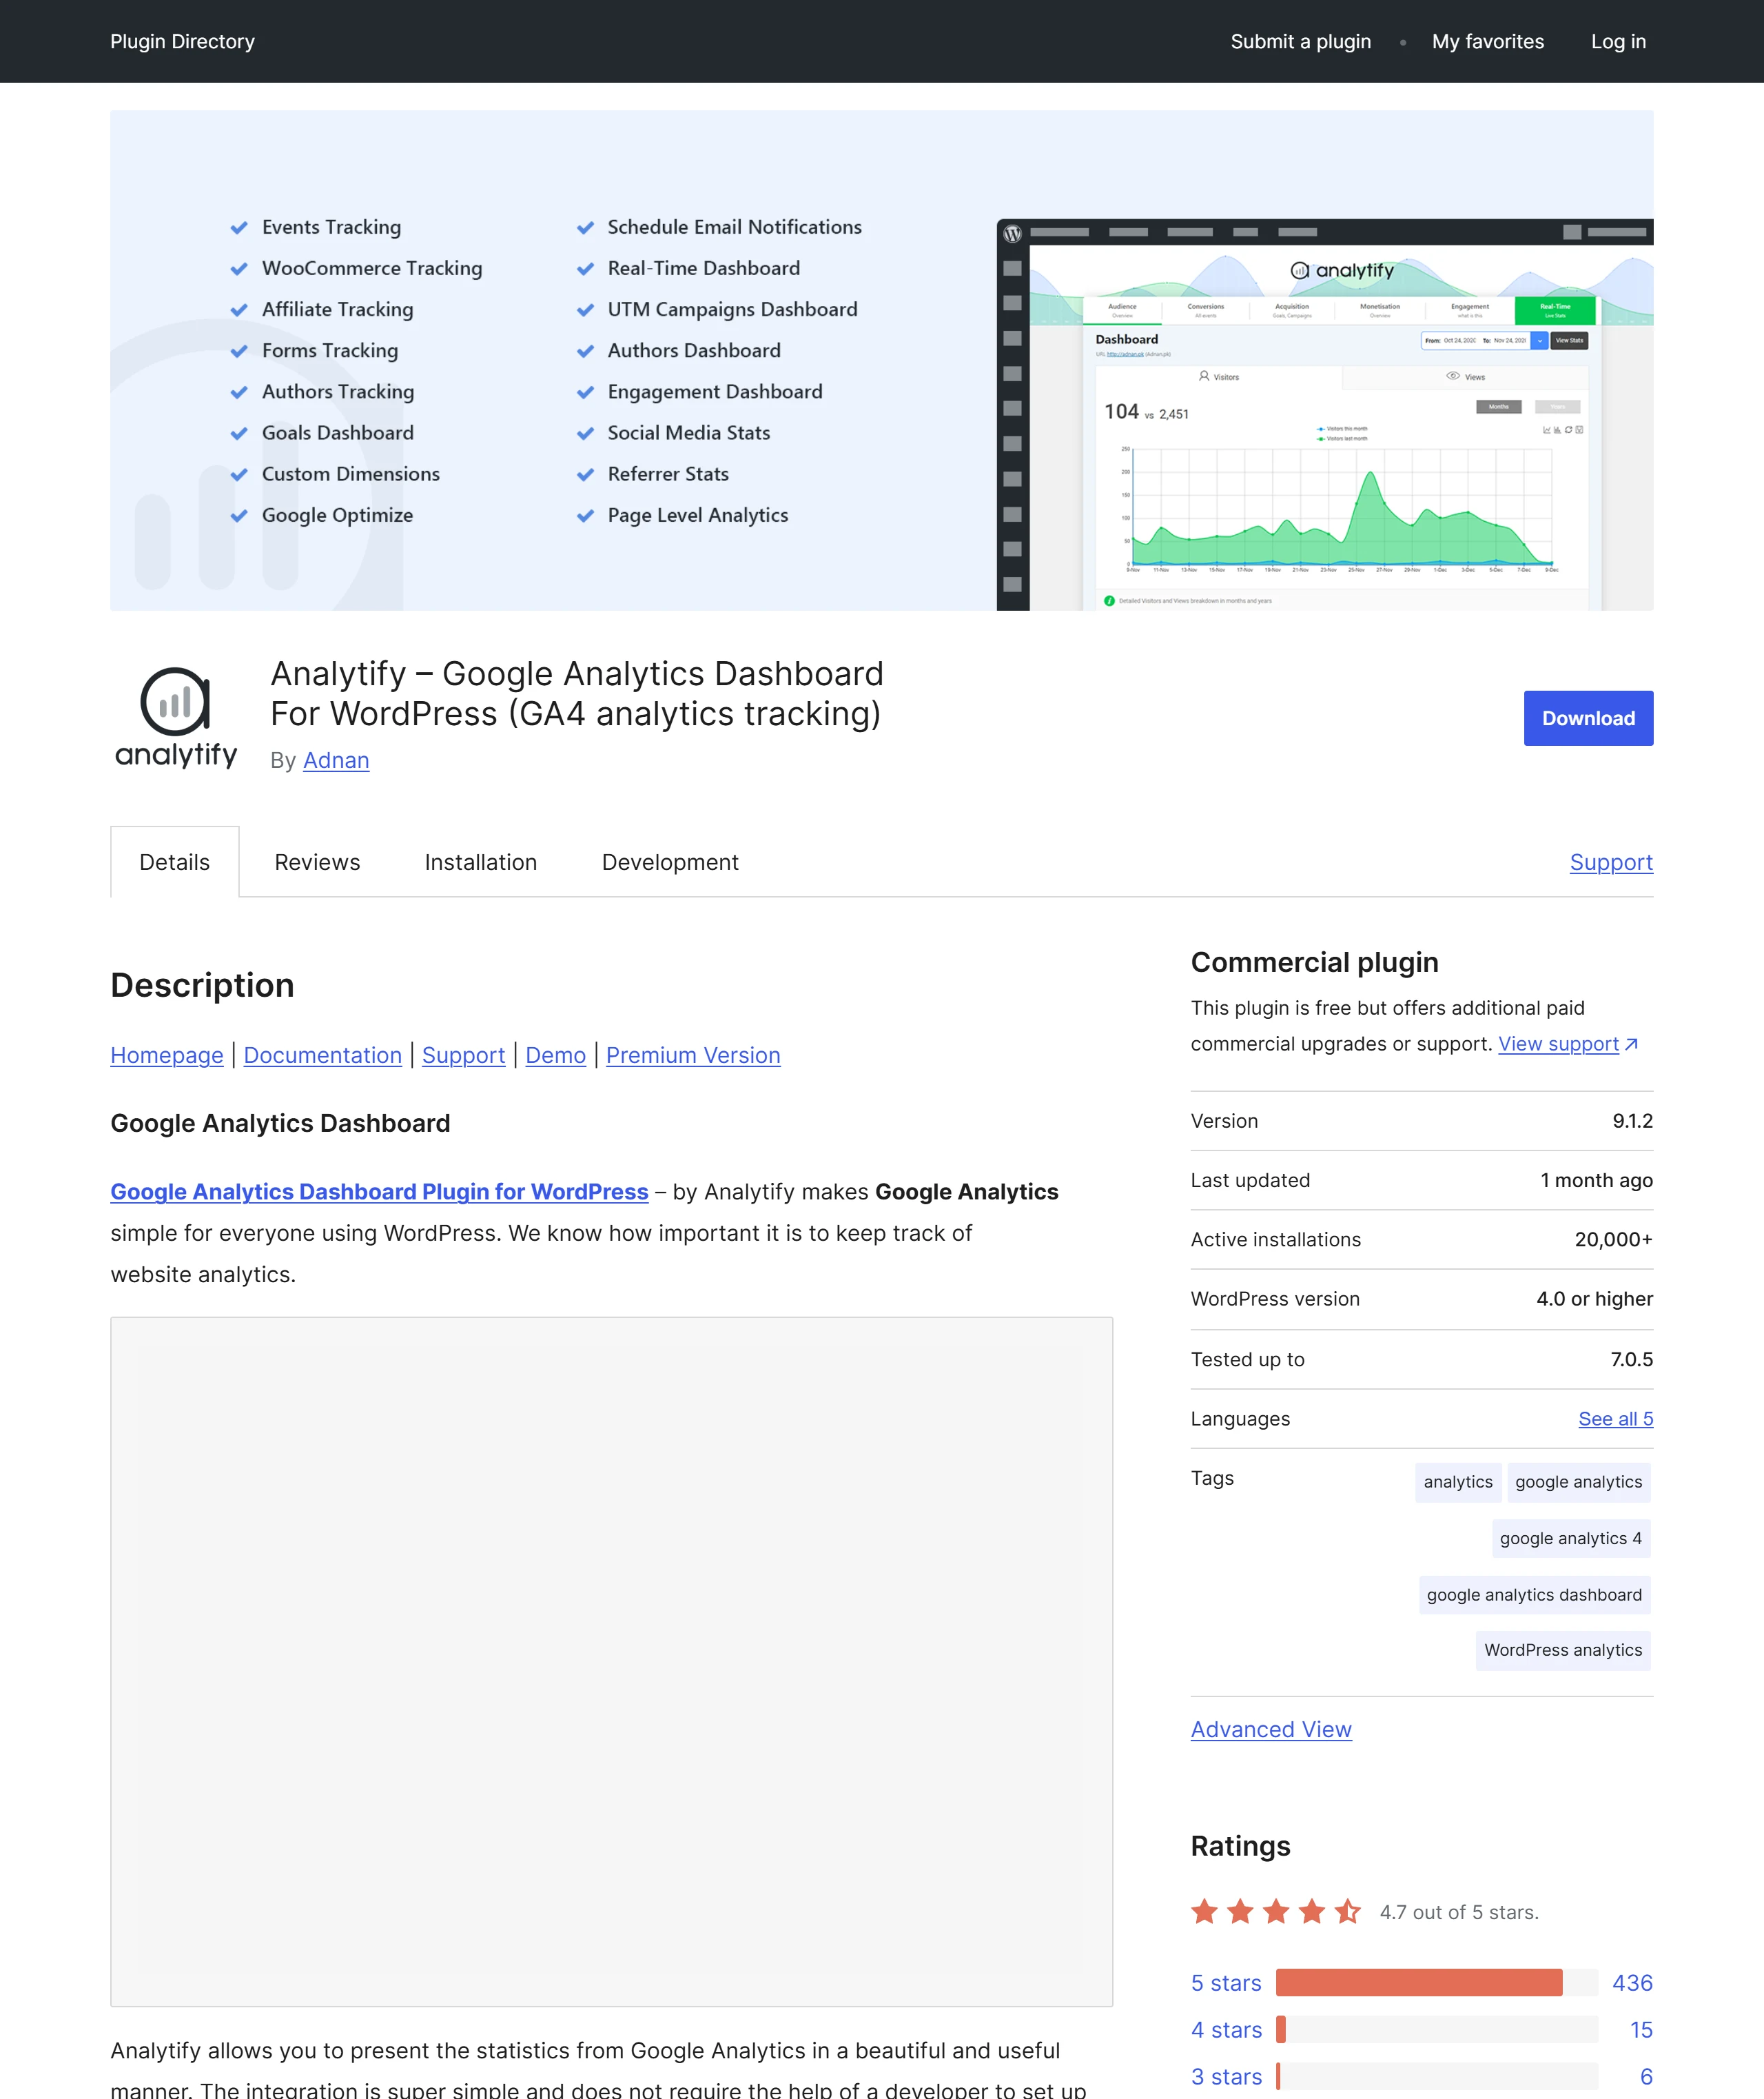Click the Analytify plugin logo icon
Viewport: 1764px width, 2099px height.
point(176,718)
